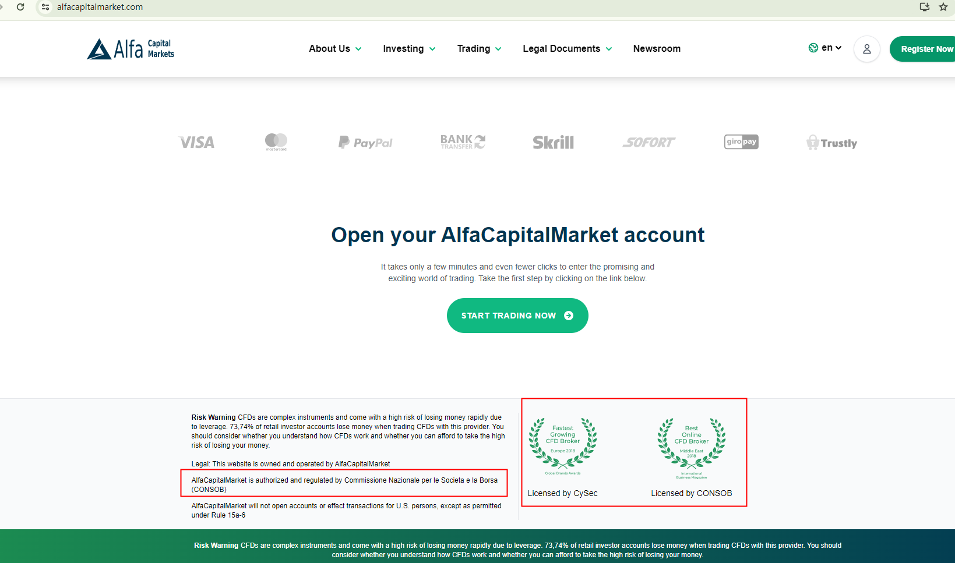Open the Alfa Capital Markets logo homepage
The height and width of the screenshot is (563, 955).
131,49
